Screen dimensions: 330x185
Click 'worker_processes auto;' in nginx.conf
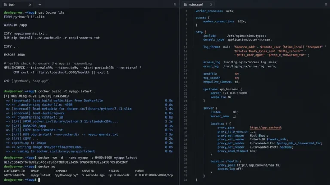coord(215,11)
